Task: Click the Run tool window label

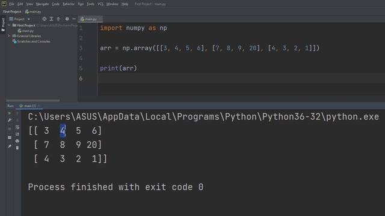Action: point(10,106)
